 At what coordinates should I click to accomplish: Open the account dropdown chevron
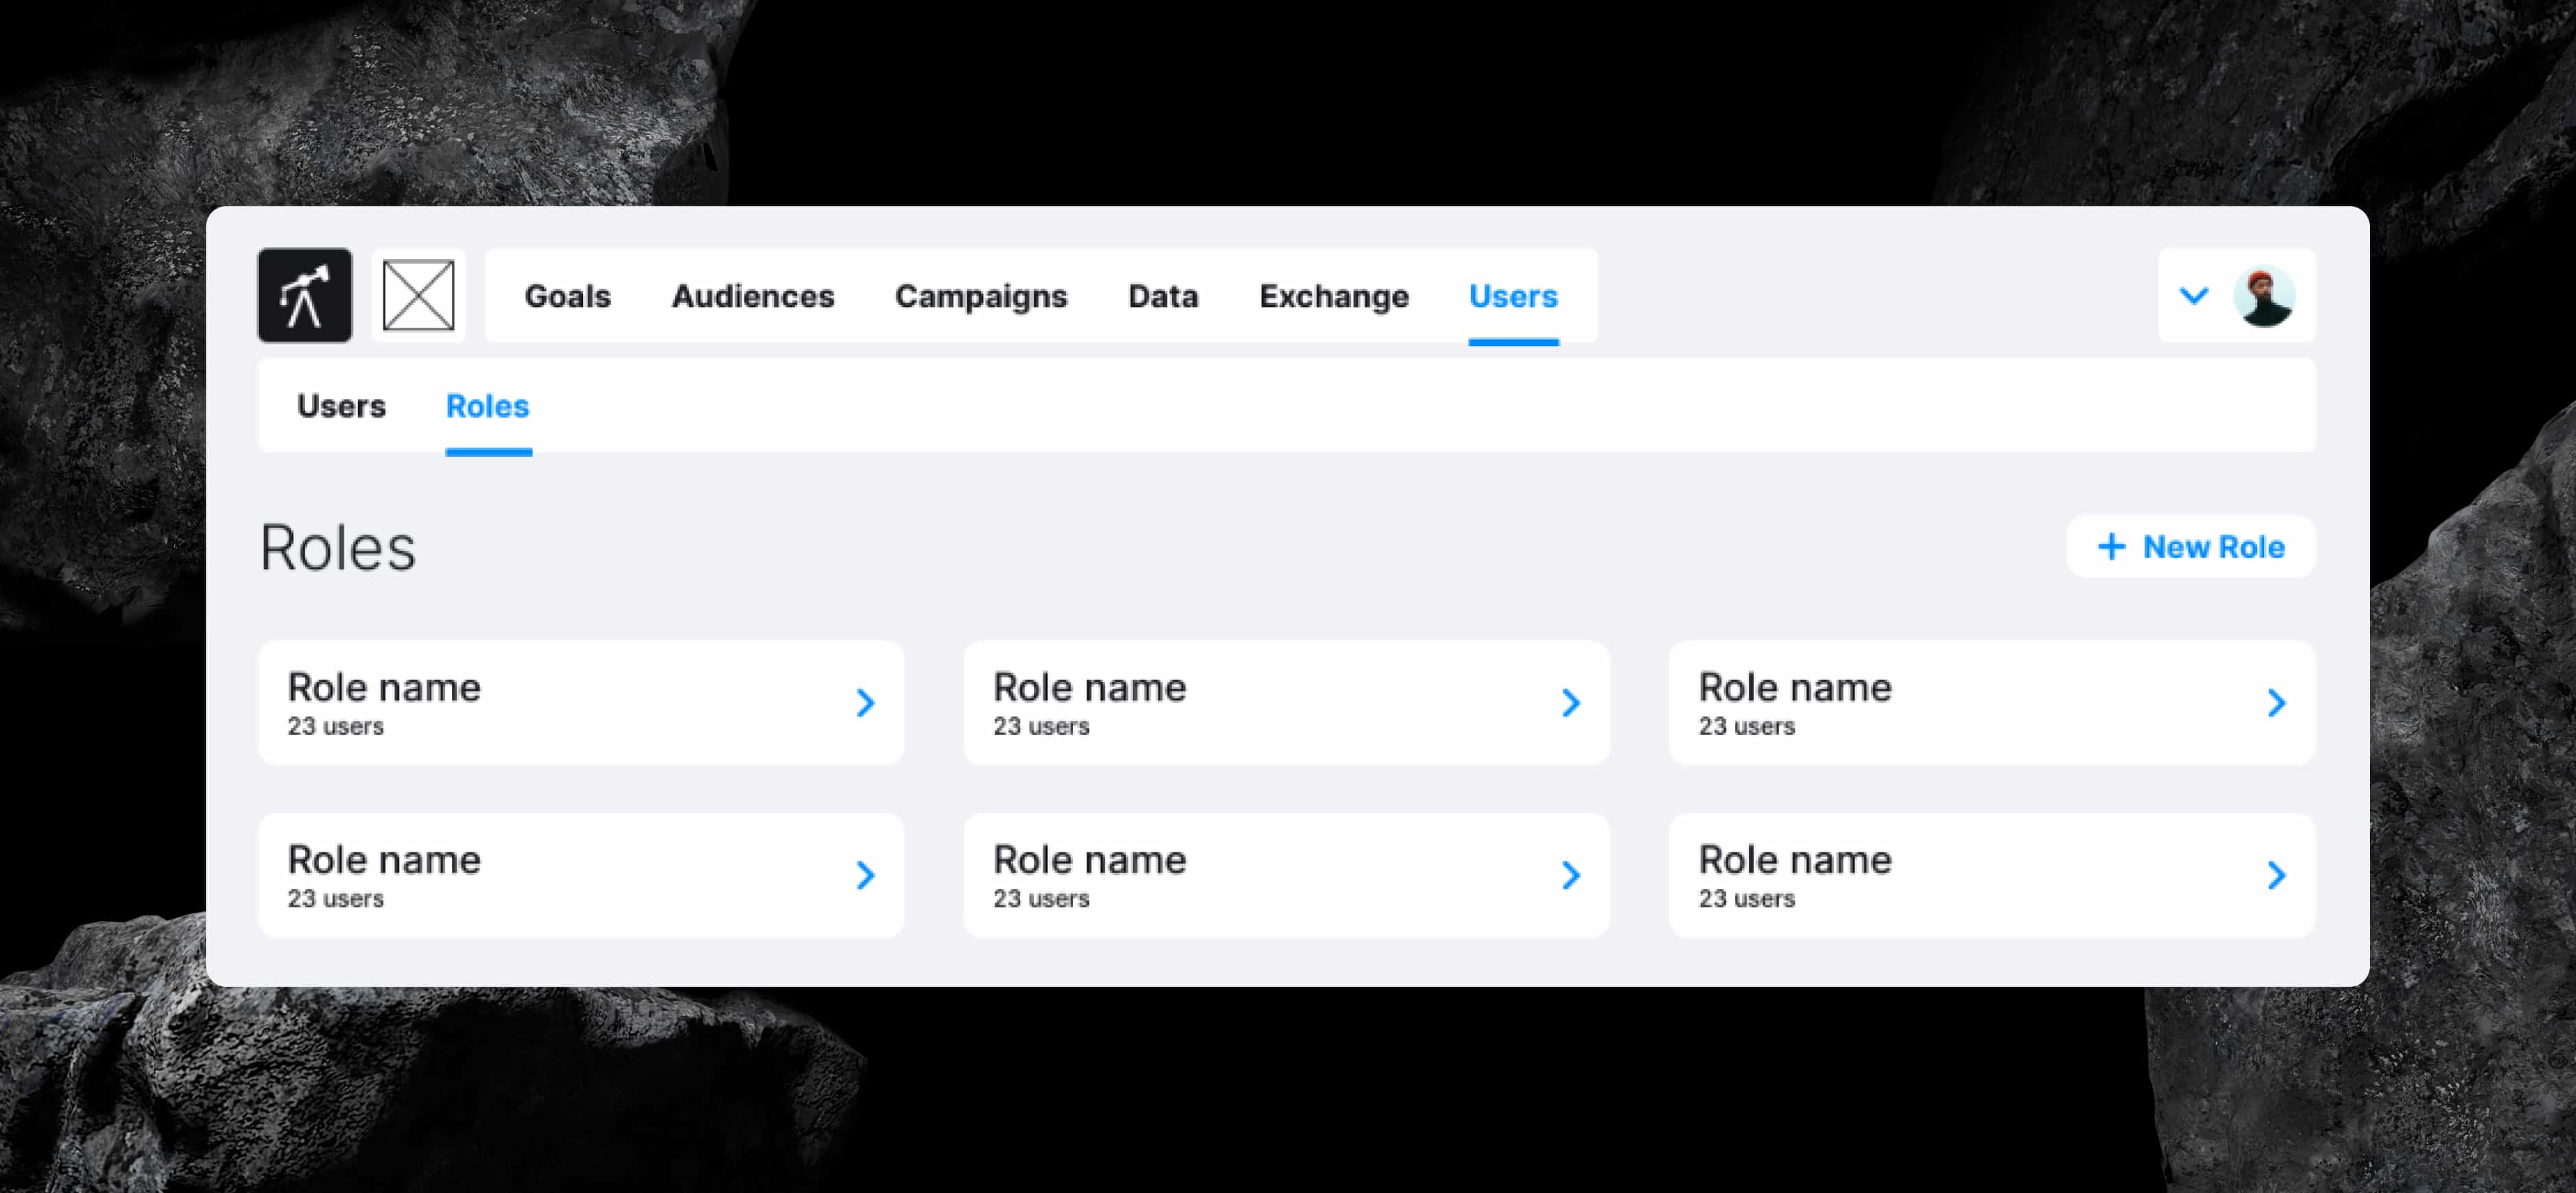coord(2193,296)
